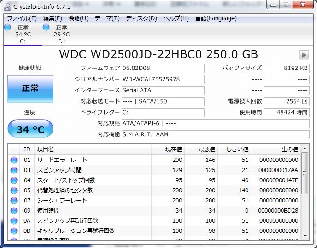Open the ファイル(F) menu

22,18
